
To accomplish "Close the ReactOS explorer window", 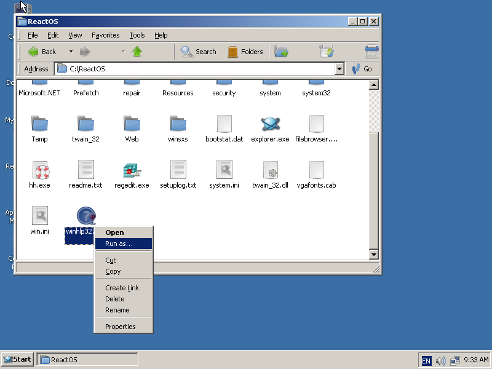I will point(374,22).
